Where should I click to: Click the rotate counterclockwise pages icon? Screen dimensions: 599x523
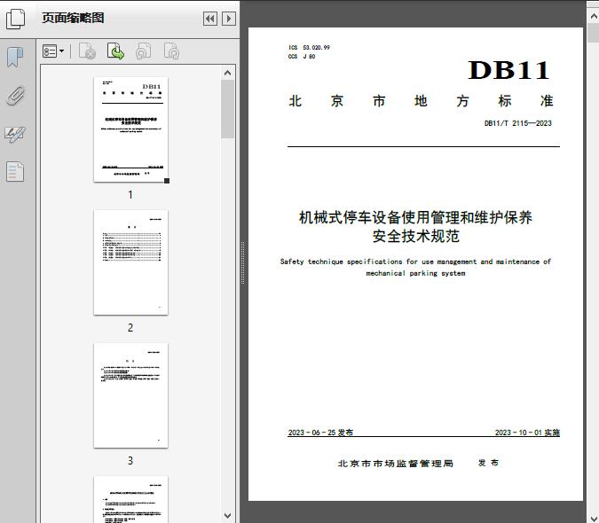pyautogui.click(x=143, y=51)
